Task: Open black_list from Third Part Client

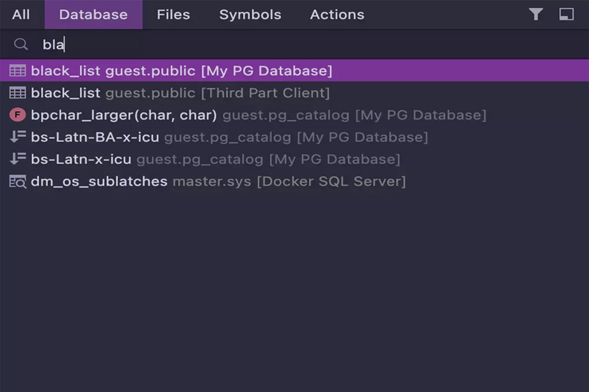Action: point(180,93)
